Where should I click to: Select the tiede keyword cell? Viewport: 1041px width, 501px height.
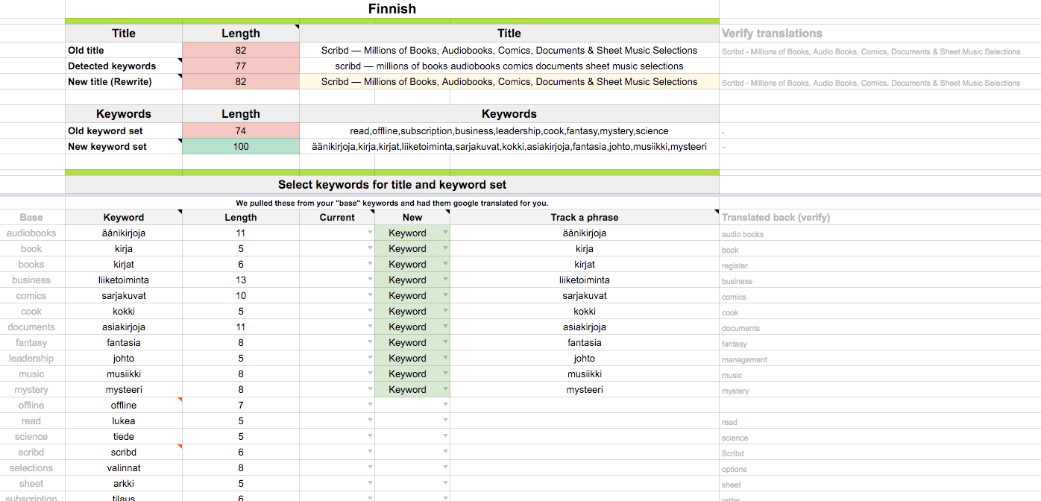(x=124, y=436)
